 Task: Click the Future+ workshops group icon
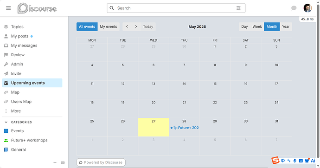(6, 140)
